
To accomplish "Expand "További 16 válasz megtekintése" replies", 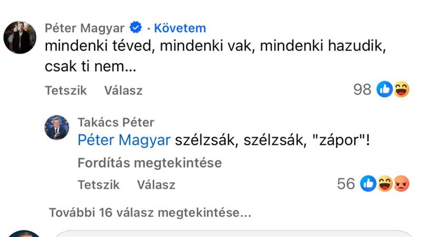I will point(149,213).
